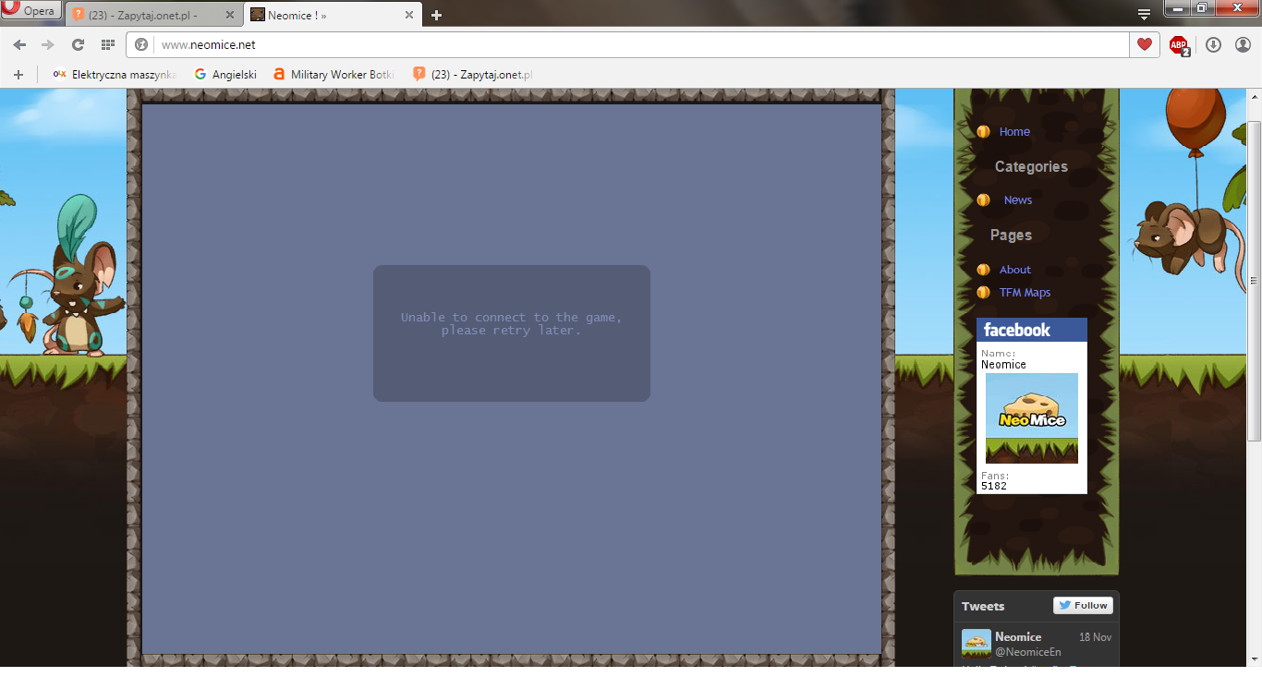Close the Neomice tab

[408, 15]
